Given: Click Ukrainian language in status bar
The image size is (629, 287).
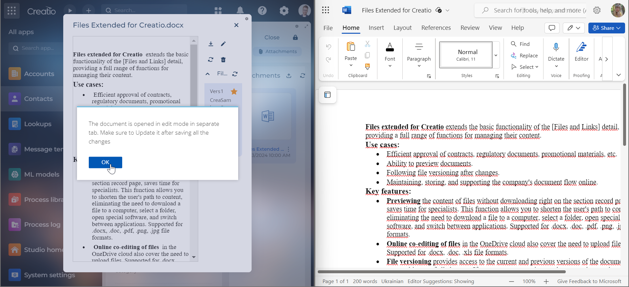Looking at the screenshot, I should click(392, 281).
